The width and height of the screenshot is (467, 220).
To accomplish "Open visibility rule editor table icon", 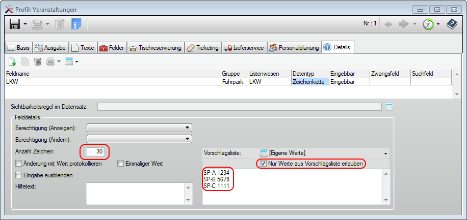I will [390, 106].
